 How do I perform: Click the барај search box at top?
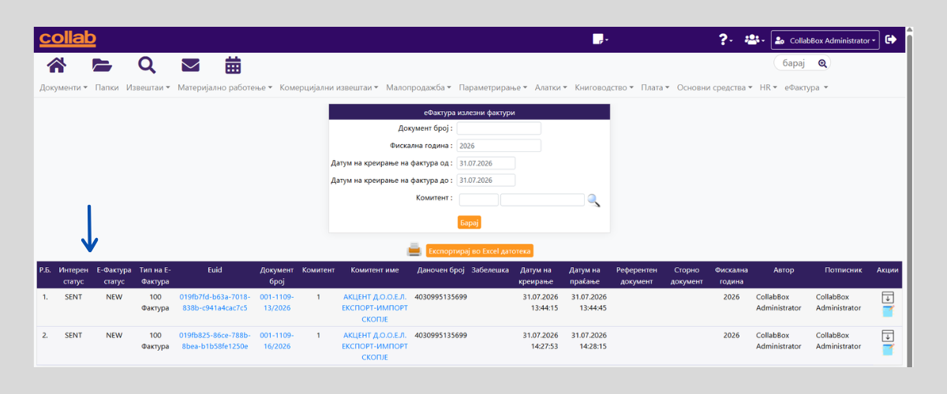click(795, 63)
